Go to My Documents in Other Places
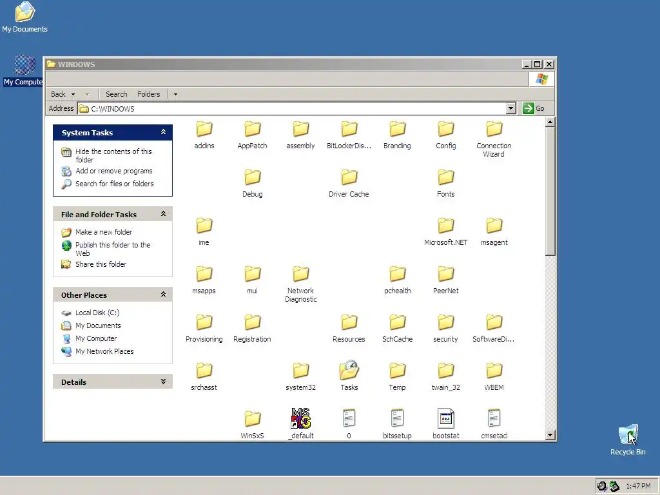The height and width of the screenshot is (495, 660). (x=98, y=325)
